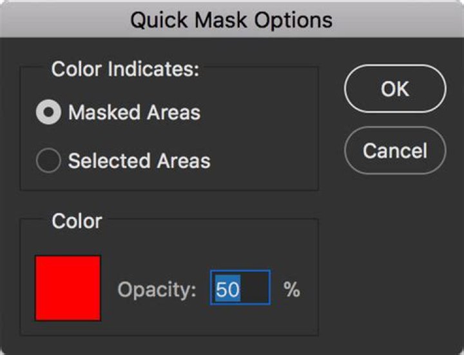Click inside the Opacity input field
The image size is (464, 355).
240,287
